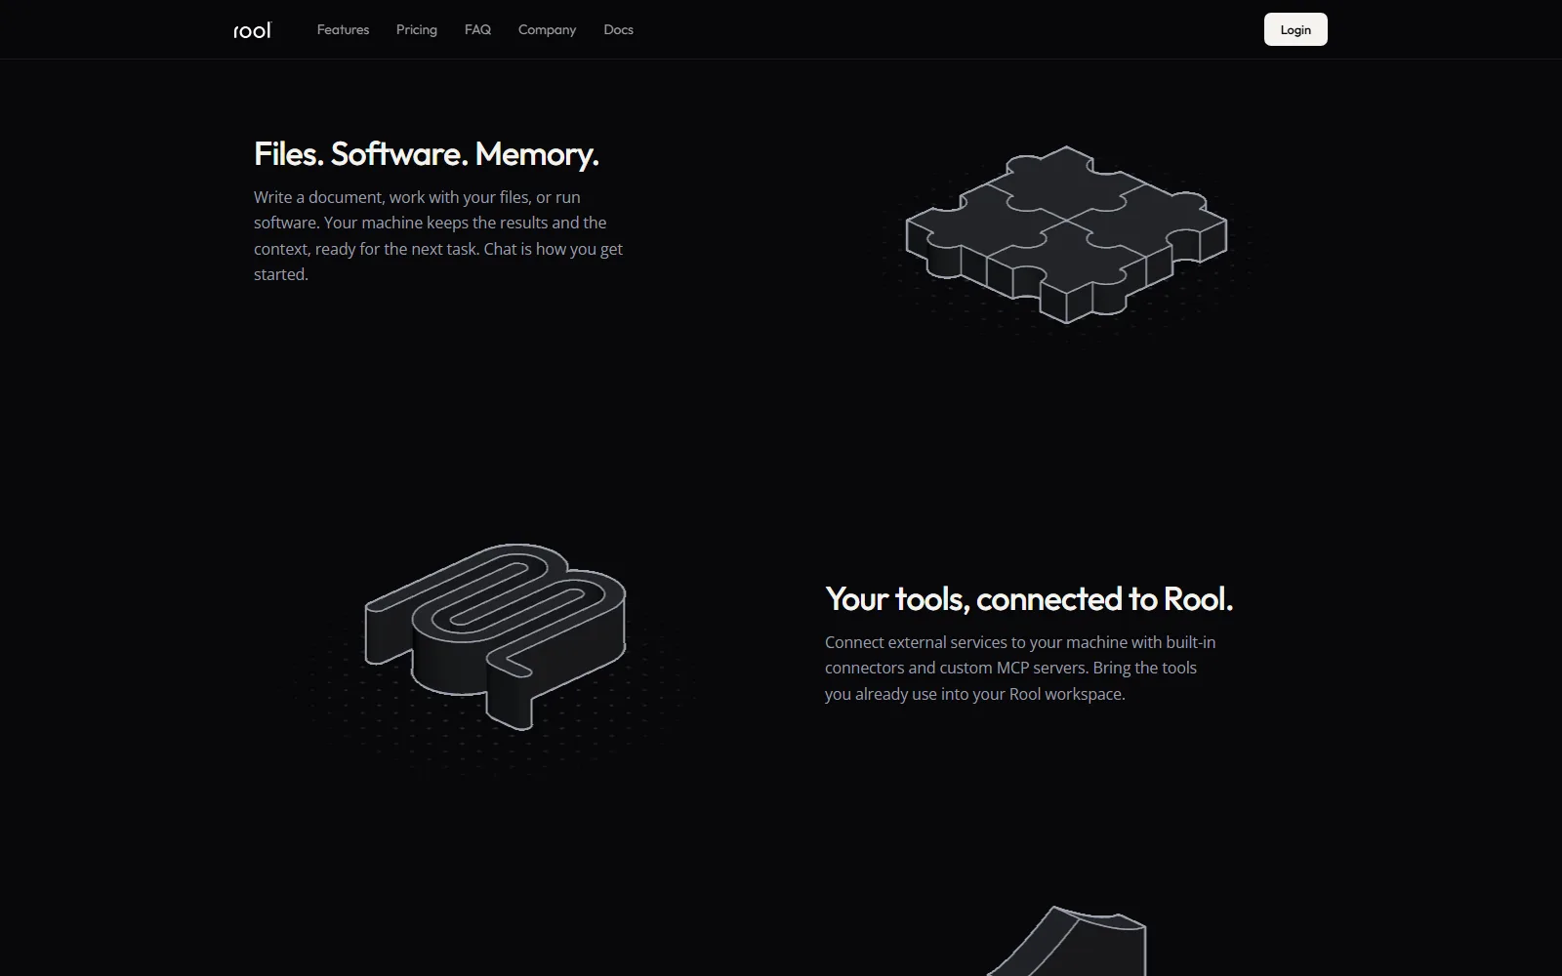Click the 'Files. Software. Memory.' heading
Image resolution: width=1562 pixels, height=976 pixels.
click(x=427, y=154)
